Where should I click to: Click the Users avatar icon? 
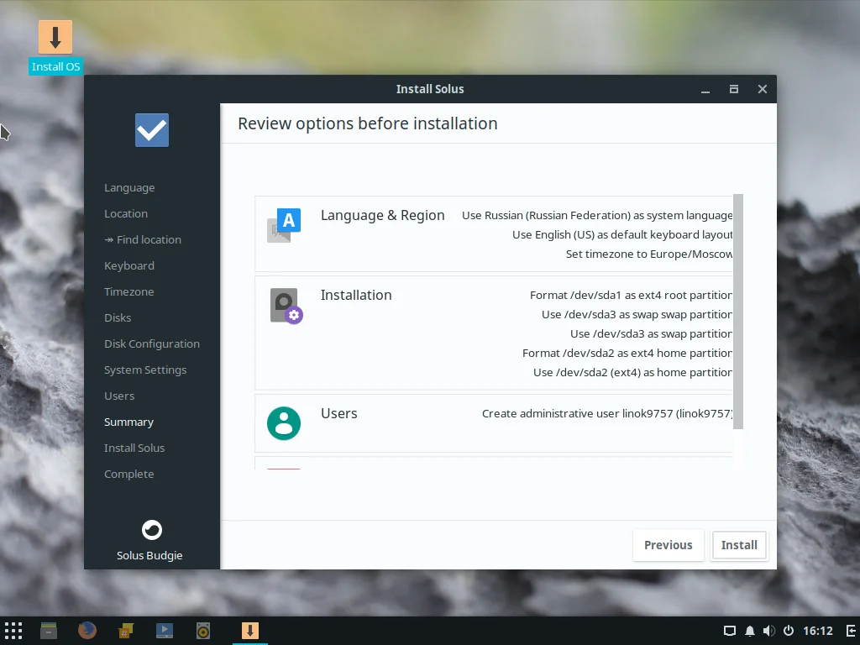(x=284, y=423)
